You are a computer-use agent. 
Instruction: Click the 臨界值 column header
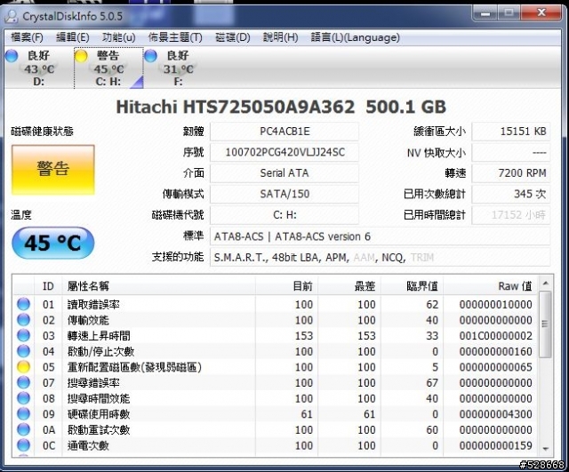[412, 286]
